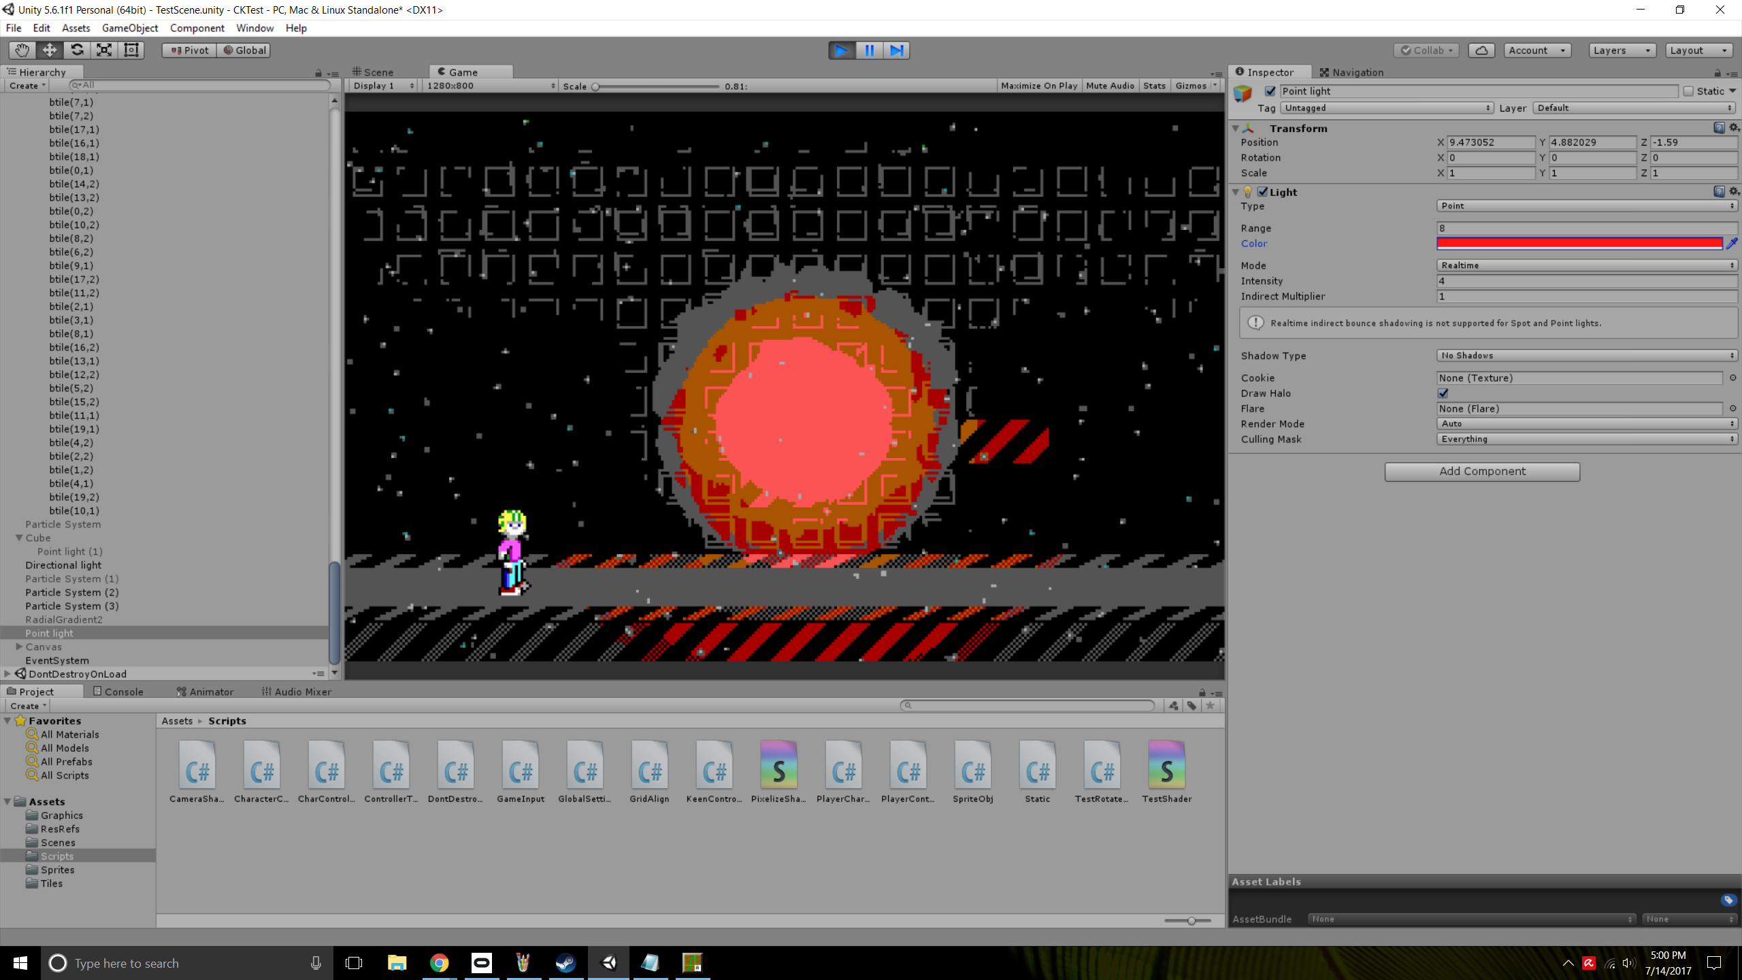
Task: Toggle Maximize On Play
Action: coord(1039,86)
